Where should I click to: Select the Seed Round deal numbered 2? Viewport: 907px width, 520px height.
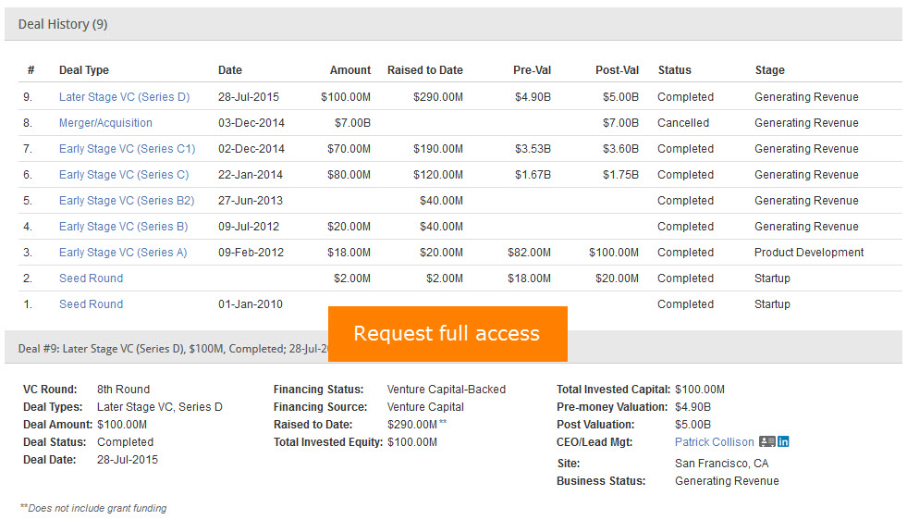[x=91, y=279]
